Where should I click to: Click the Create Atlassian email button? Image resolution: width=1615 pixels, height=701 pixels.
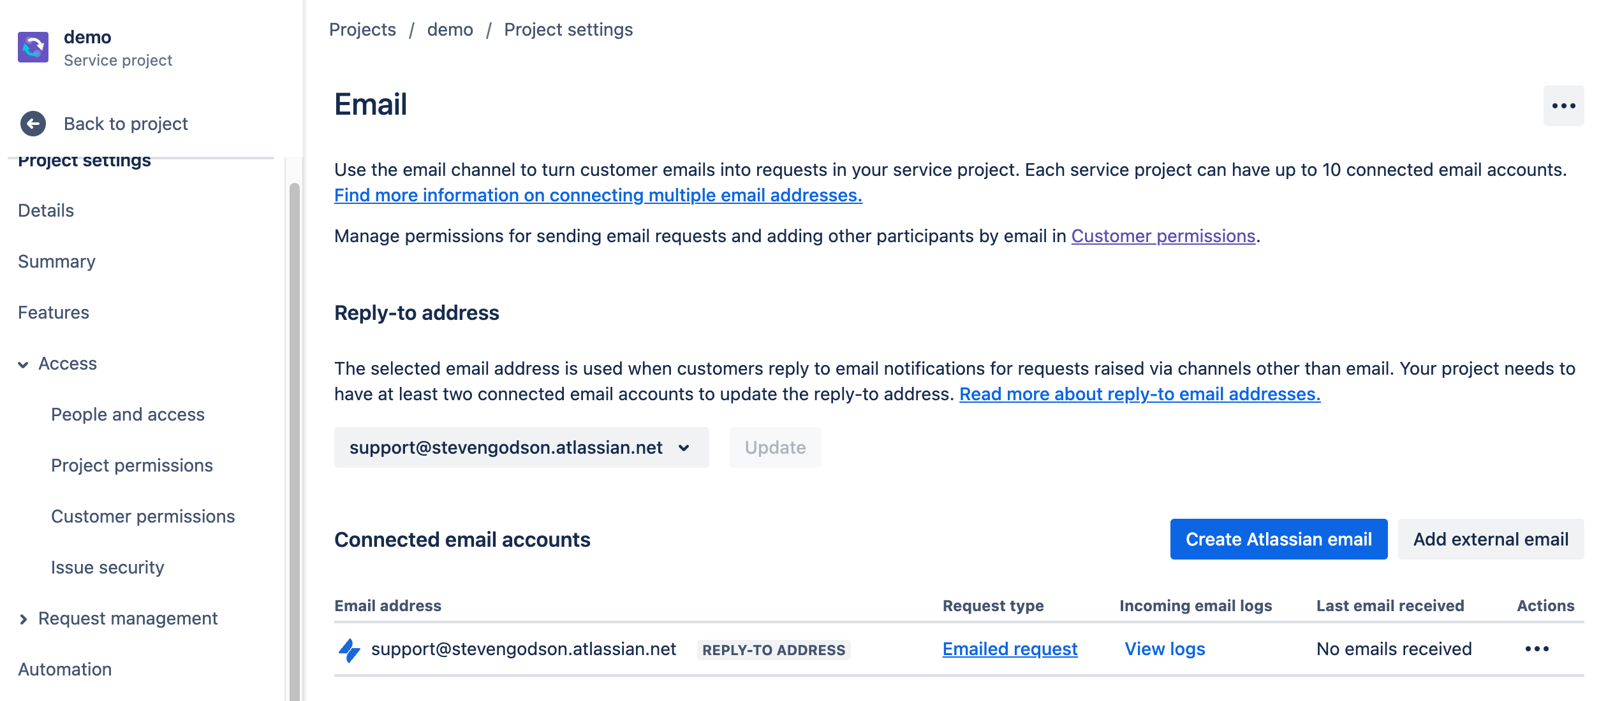1279,539
